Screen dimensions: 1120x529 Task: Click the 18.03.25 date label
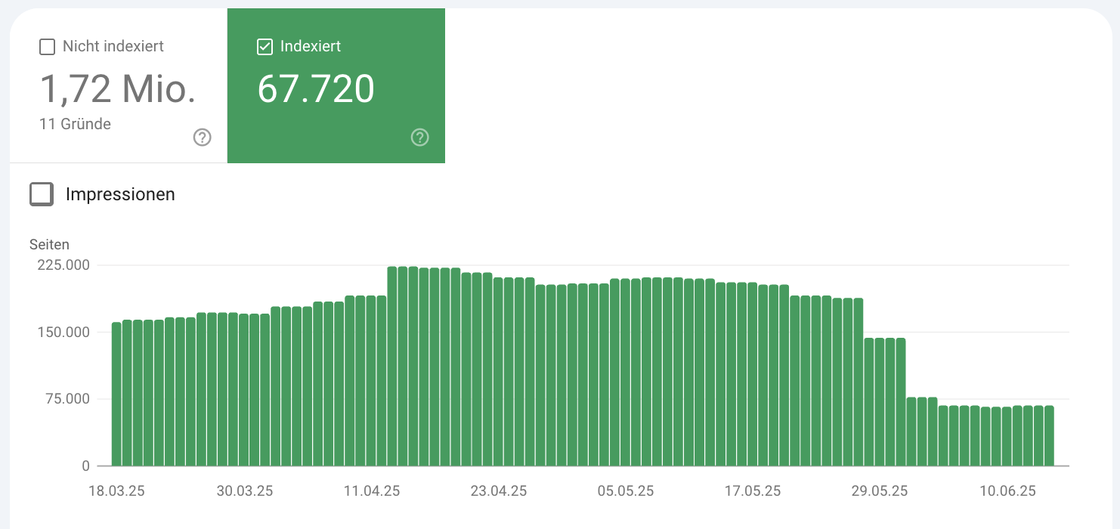(x=117, y=490)
